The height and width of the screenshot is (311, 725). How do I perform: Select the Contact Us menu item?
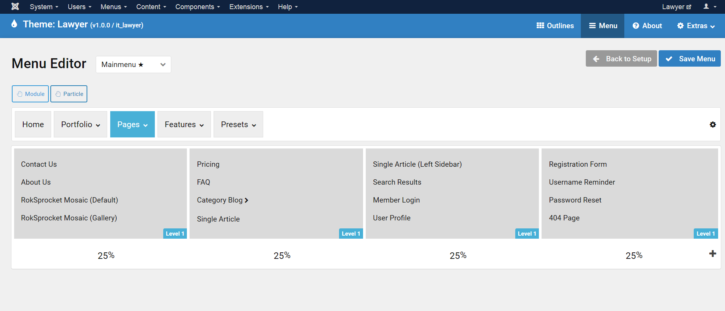point(39,164)
